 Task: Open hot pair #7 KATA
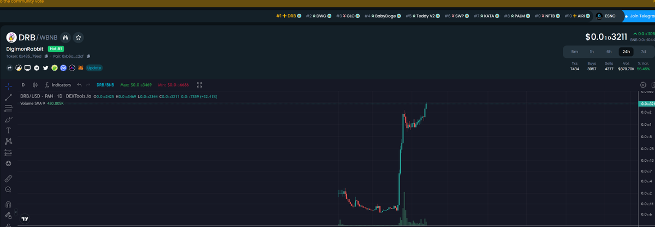pos(486,16)
